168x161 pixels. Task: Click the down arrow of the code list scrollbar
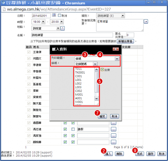click(97, 98)
